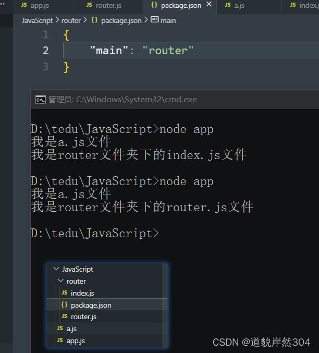This screenshot has width=319, height=353.
Task: Click the JS icon beside a.js in tree
Action: coord(60,328)
